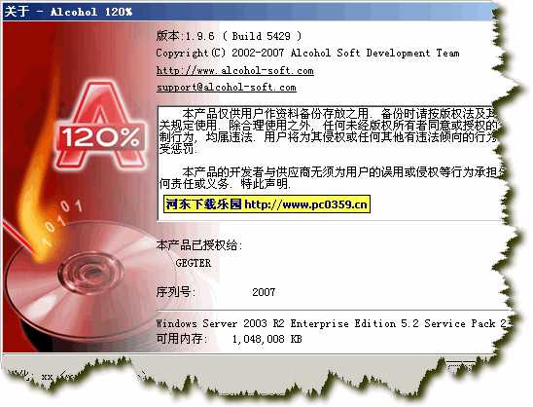Open the support@alcohol-soft.com email link

(x=226, y=88)
